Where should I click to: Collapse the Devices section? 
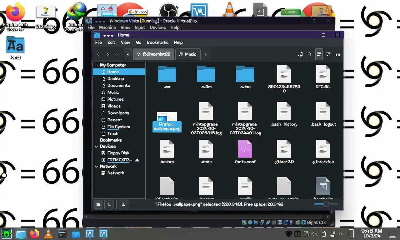[96, 147]
